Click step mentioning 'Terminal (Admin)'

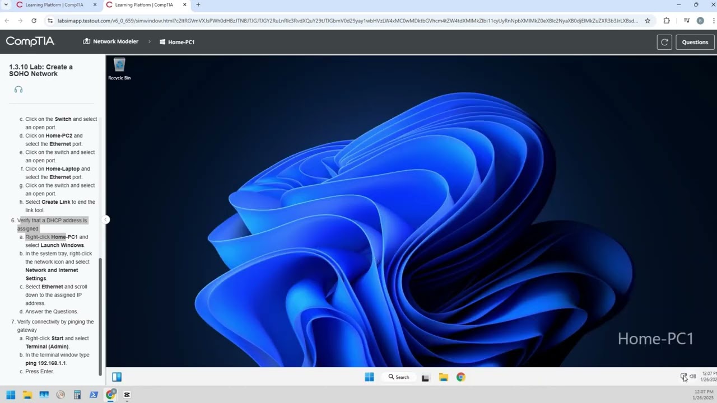[57, 343]
